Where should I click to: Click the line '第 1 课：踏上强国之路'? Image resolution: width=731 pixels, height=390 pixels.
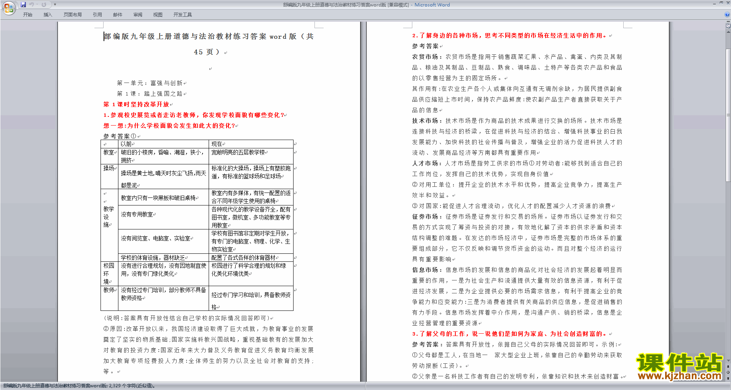(x=150, y=94)
